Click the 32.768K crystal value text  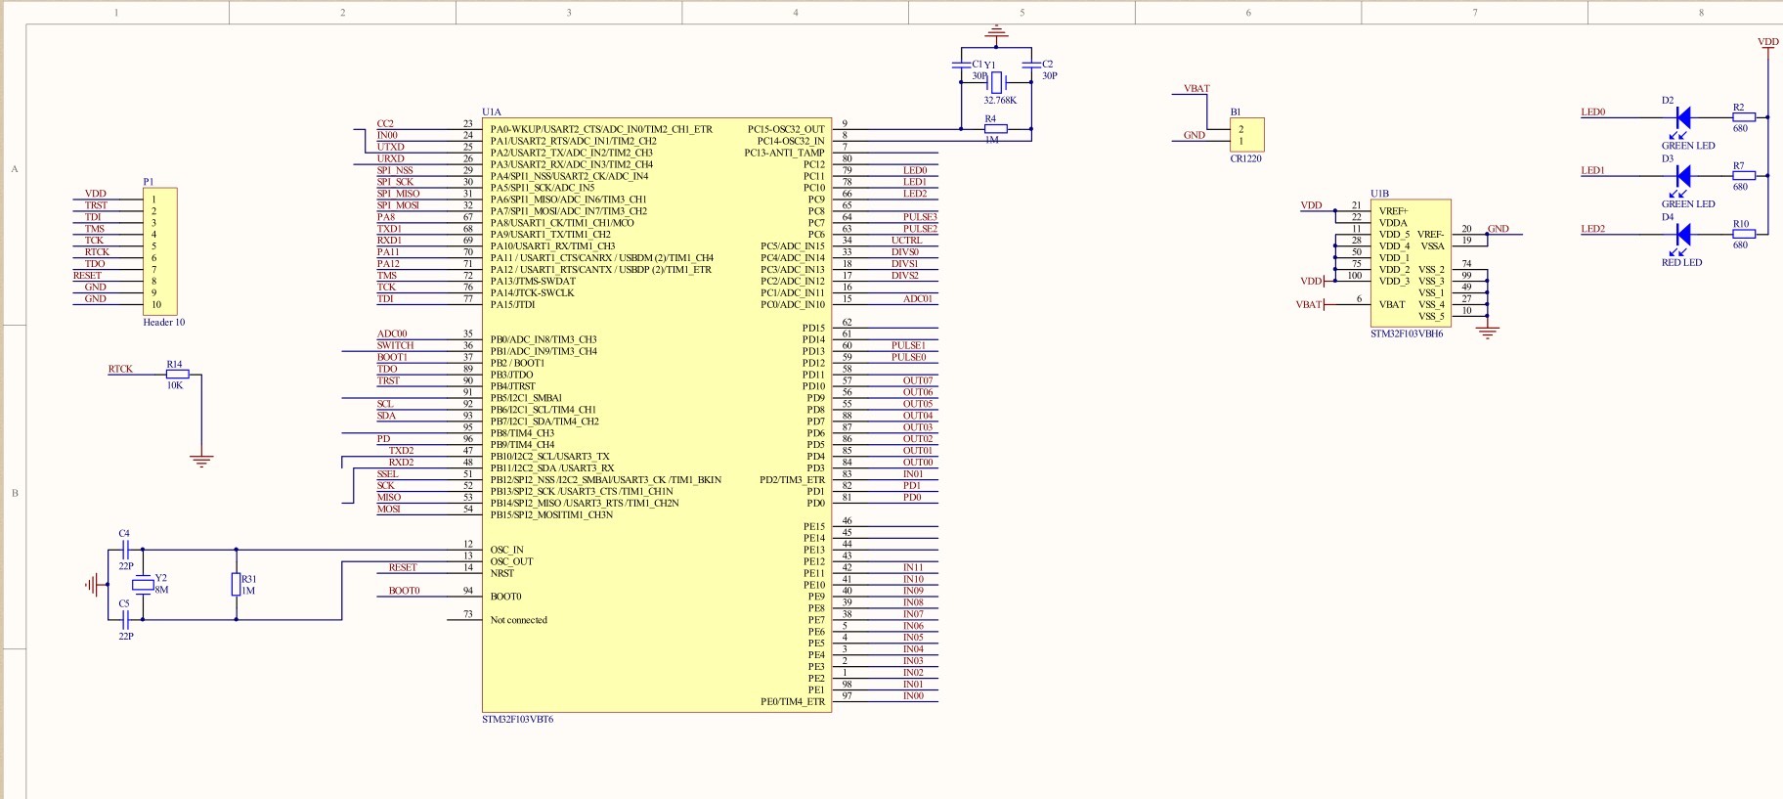(x=1000, y=101)
